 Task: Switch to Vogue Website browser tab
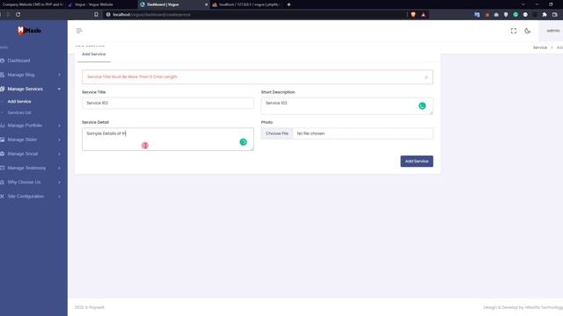[93, 4]
